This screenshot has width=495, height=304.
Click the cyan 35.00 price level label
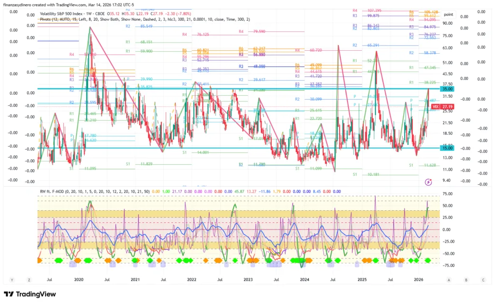point(447,89)
